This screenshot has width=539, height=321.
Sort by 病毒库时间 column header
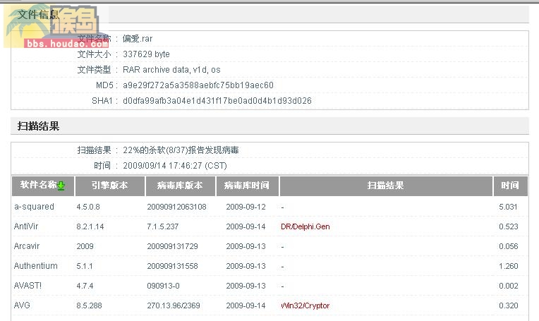247,186
